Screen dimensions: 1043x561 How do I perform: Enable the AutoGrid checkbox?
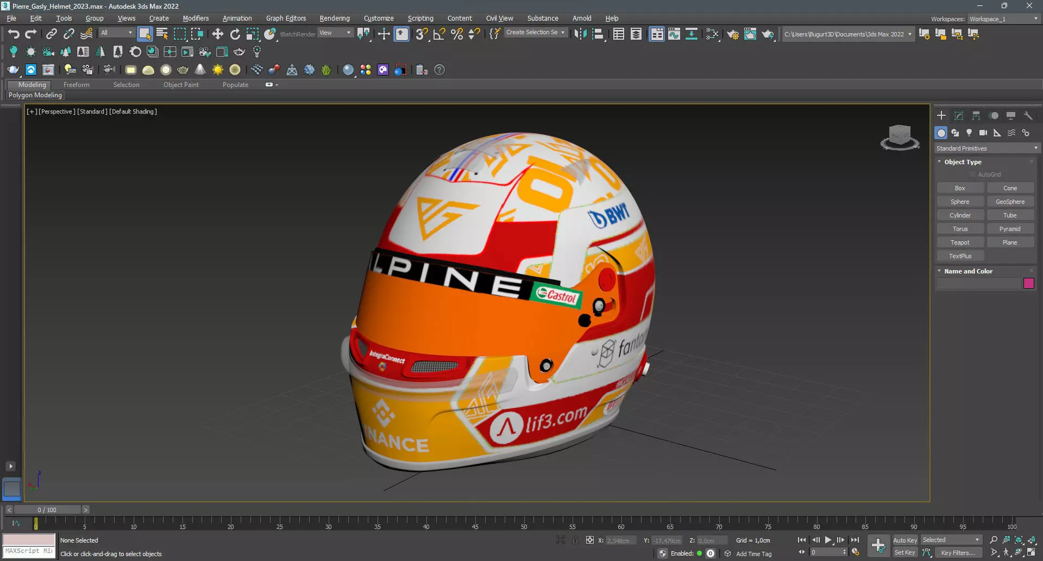click(972, 174)
